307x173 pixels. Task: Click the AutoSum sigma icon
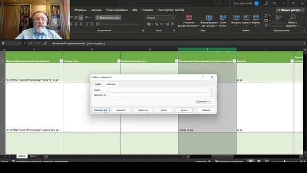(x=266, y=16)
